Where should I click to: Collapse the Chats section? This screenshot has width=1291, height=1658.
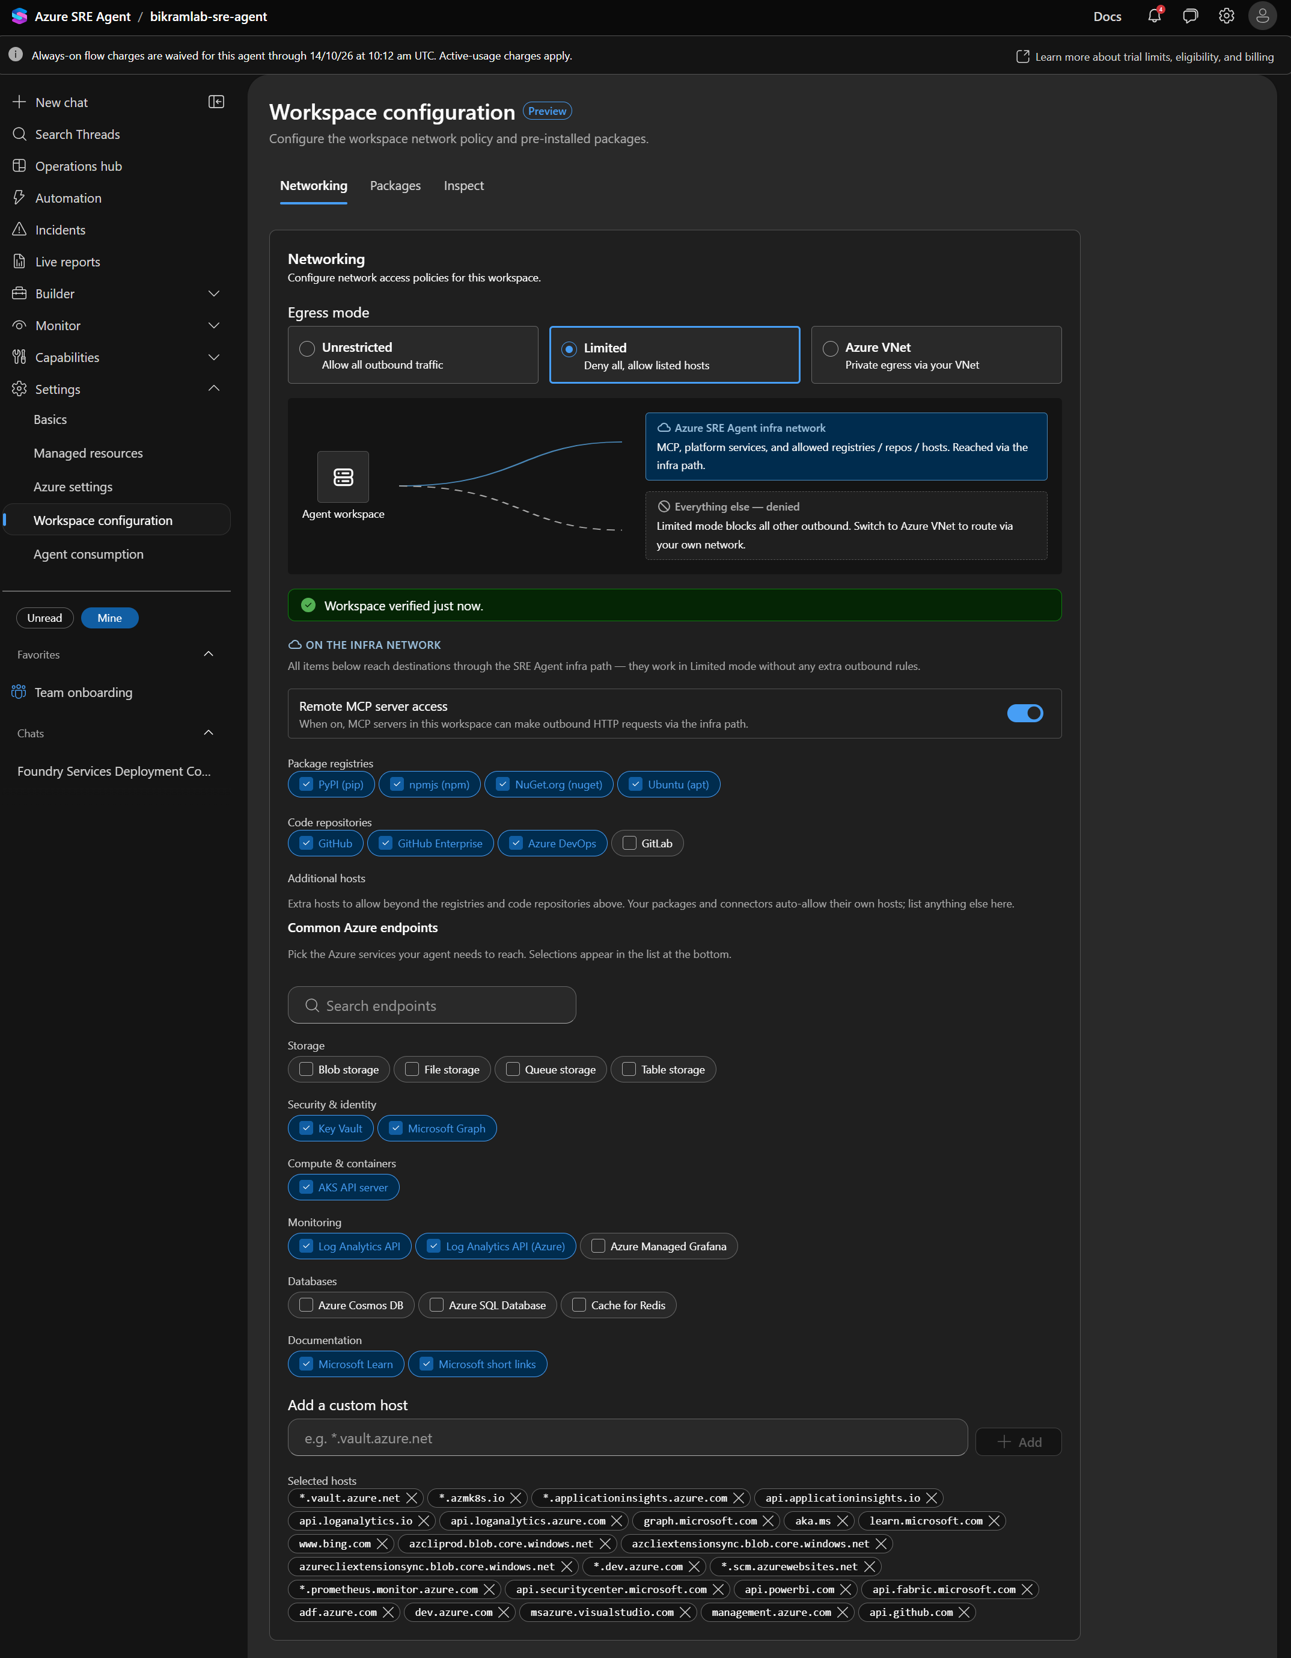click(x=209, y=732)
